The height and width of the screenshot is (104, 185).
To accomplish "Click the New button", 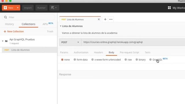I will coord(8,8).
